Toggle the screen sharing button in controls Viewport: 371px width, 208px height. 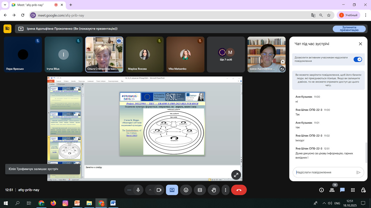tap(172, 190)
